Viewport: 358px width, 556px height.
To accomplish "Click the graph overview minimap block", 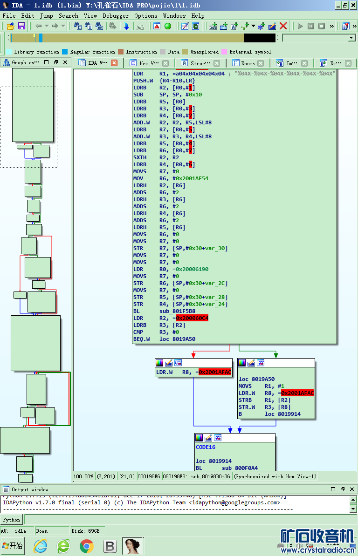I will (x=33, y=105).
